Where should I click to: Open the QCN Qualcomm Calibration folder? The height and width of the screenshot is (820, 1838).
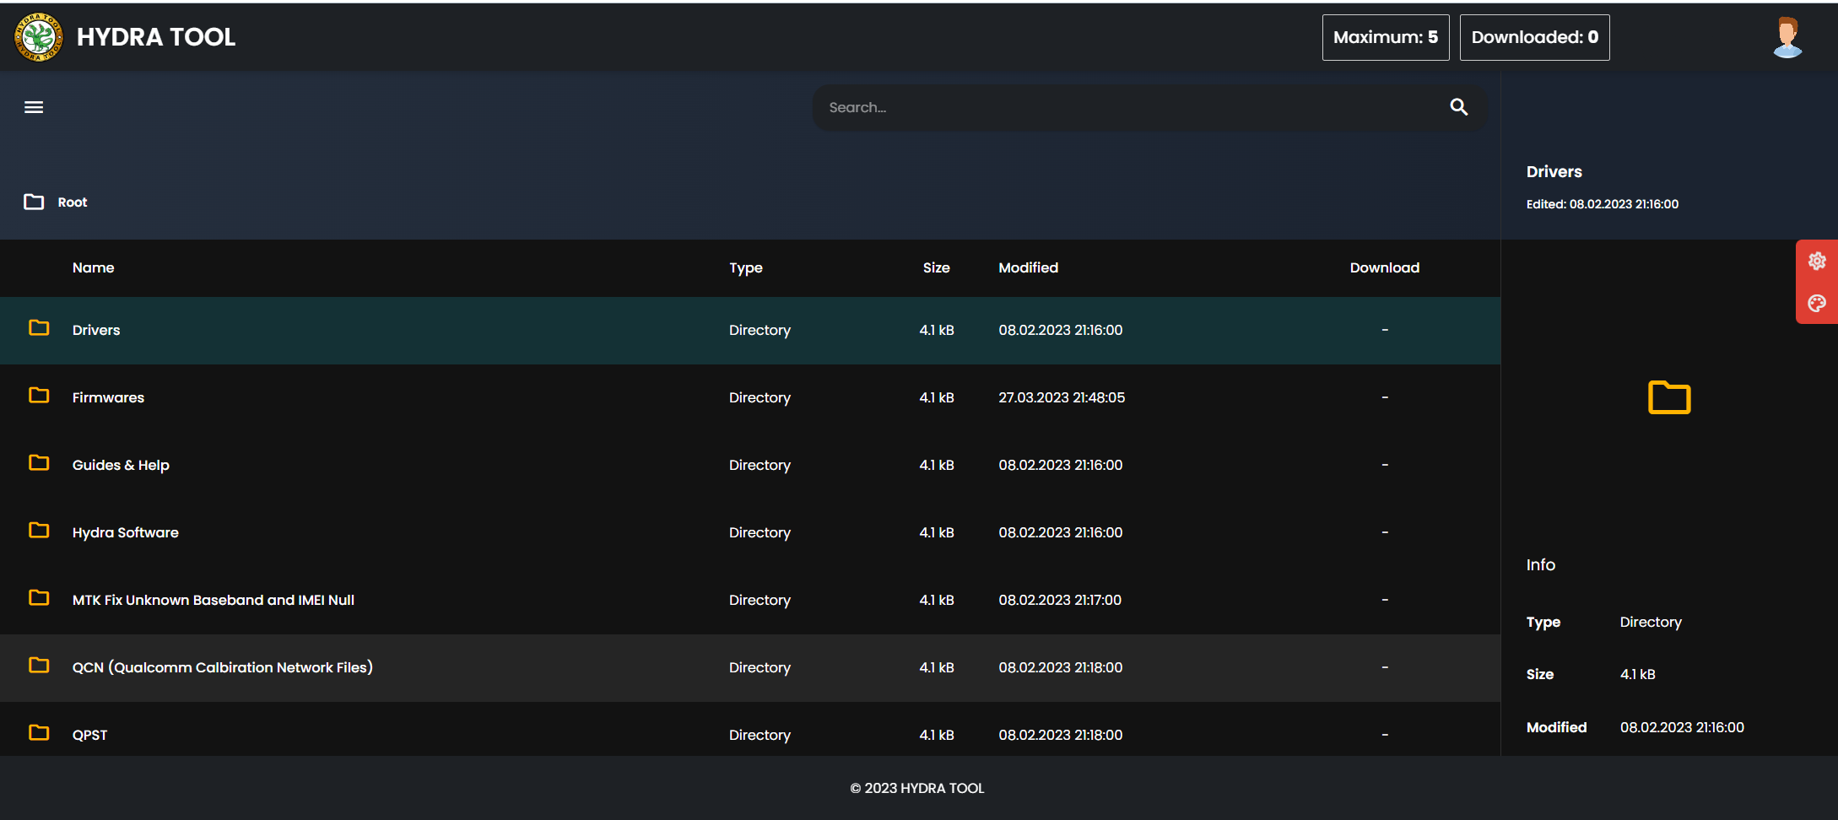pyautogui.click(x=222, y=667)
